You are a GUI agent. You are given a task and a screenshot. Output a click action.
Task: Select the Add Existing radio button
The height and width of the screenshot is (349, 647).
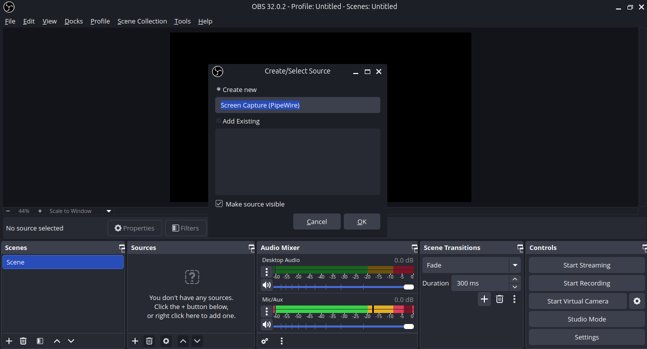tap(219, 121)
